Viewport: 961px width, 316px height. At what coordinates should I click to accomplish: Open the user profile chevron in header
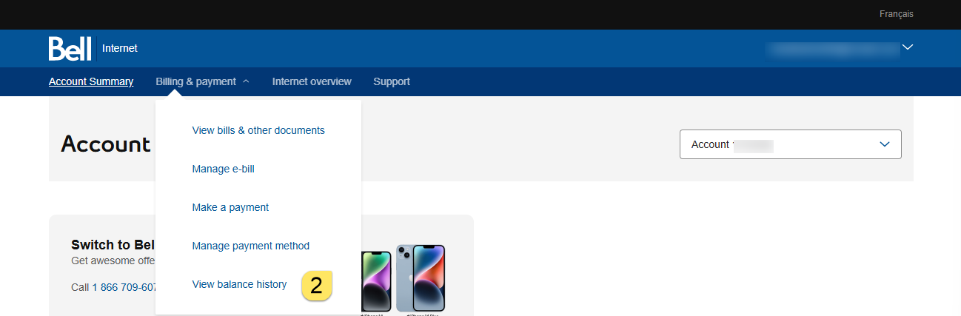click(908, 48)
